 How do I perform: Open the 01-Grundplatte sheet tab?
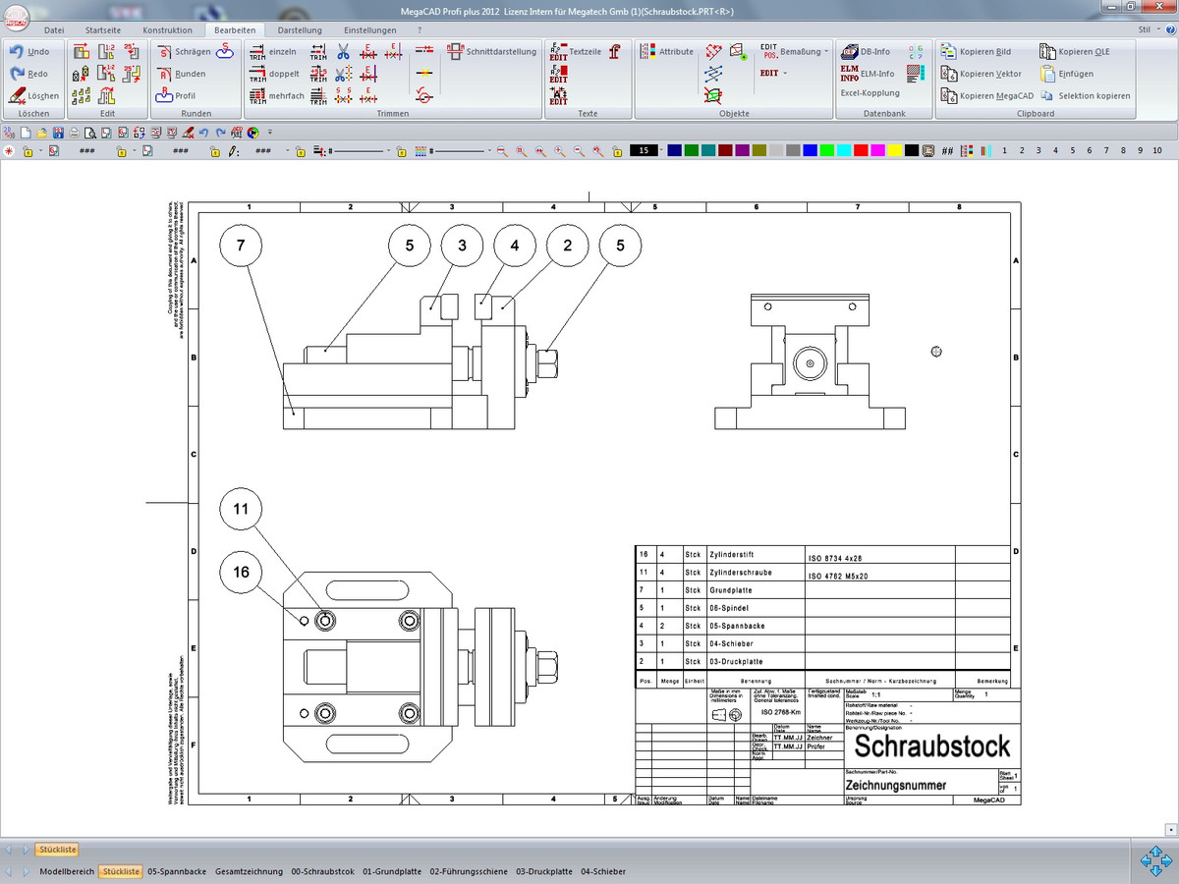point(392,871)
